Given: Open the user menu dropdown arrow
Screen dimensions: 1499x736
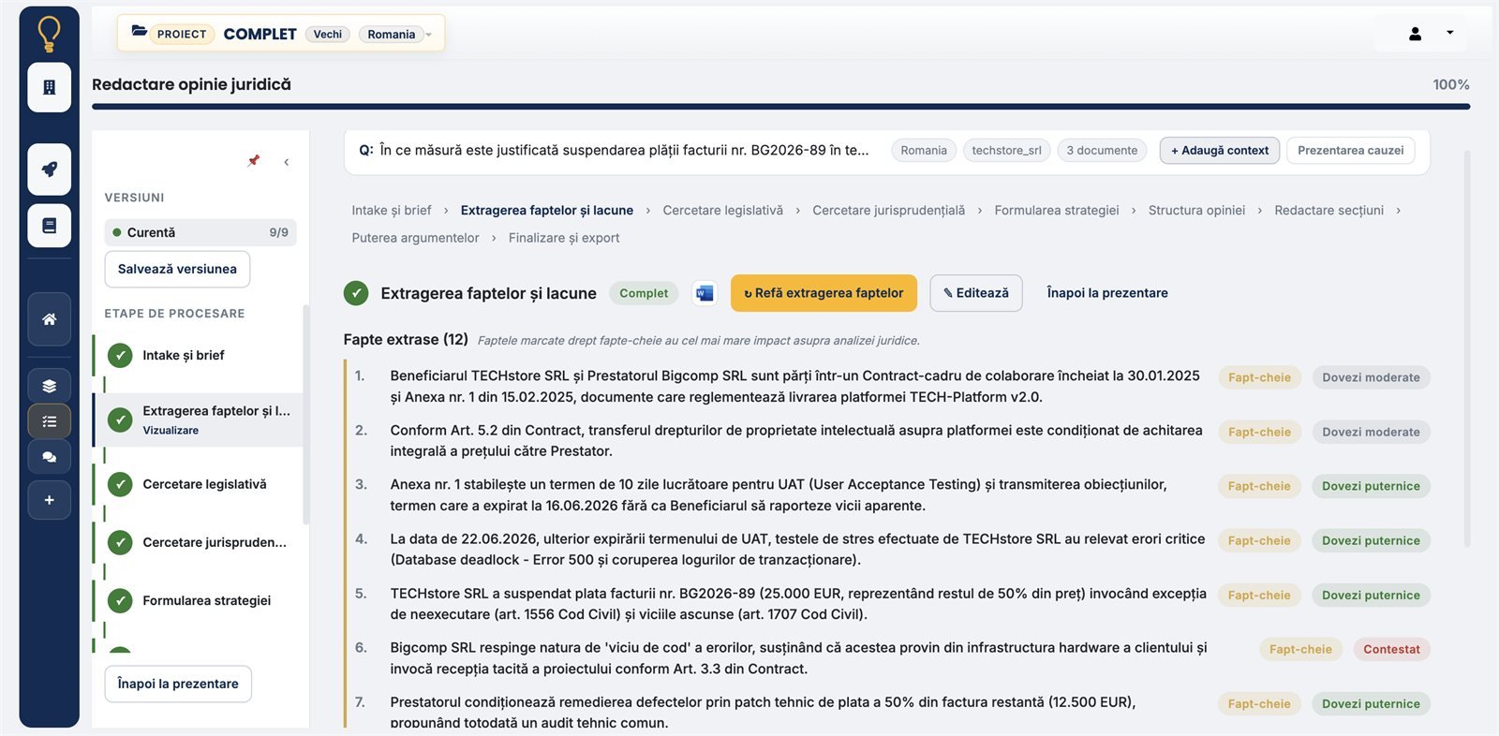Looking at the screenshot, I should click(x=1450, y=33).
